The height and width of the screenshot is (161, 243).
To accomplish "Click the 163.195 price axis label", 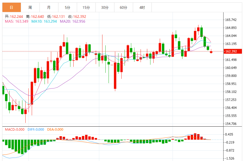I will pyautogui.click(x=231, y=44).
